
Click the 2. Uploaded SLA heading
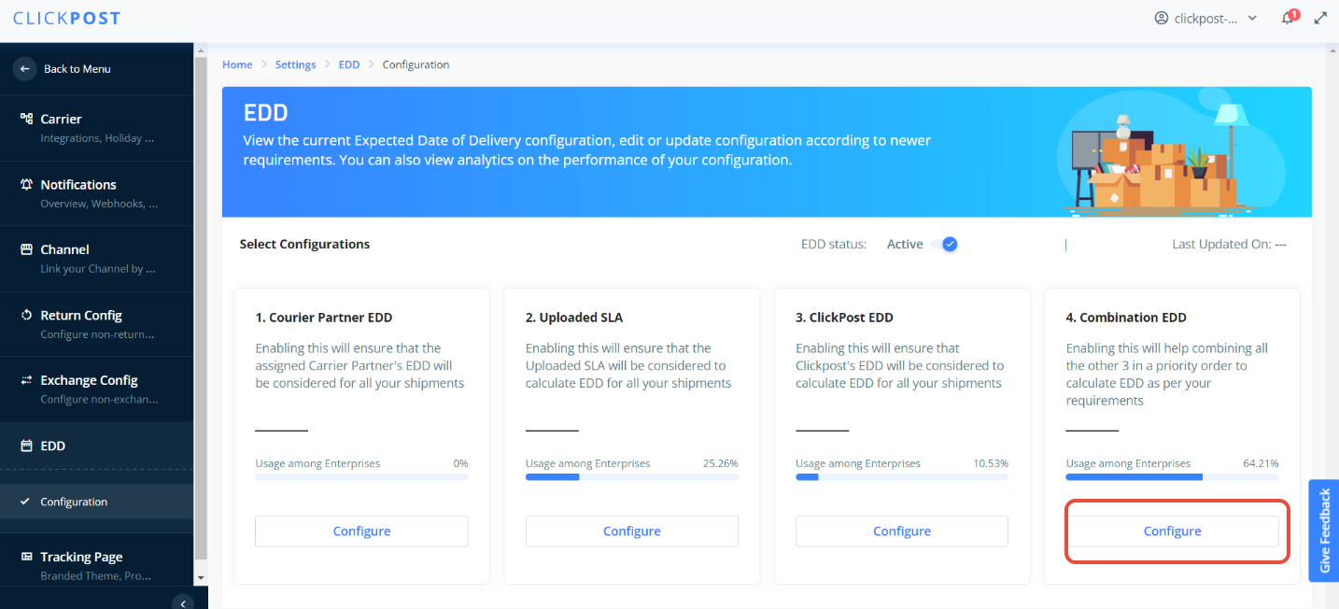(x=574, y=318)
